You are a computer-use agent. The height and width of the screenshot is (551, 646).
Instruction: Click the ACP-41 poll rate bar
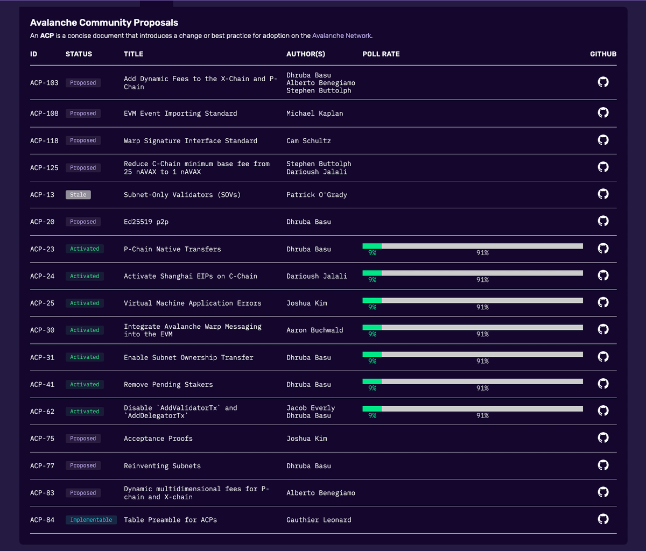click(473, 382)
